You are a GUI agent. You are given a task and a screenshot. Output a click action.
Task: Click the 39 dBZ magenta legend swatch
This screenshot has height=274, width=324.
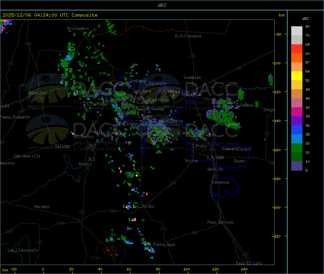297,112
